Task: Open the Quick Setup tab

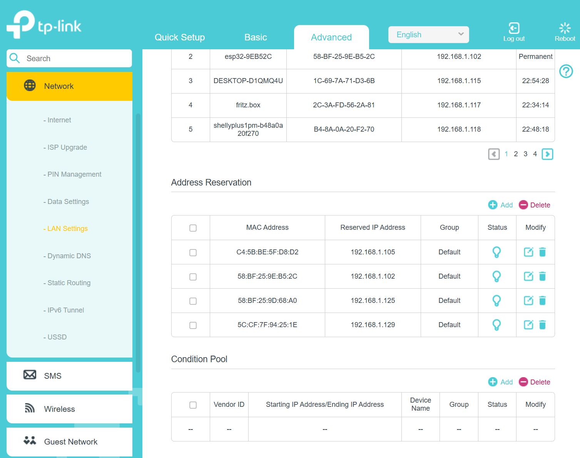Action: point(179,37)
